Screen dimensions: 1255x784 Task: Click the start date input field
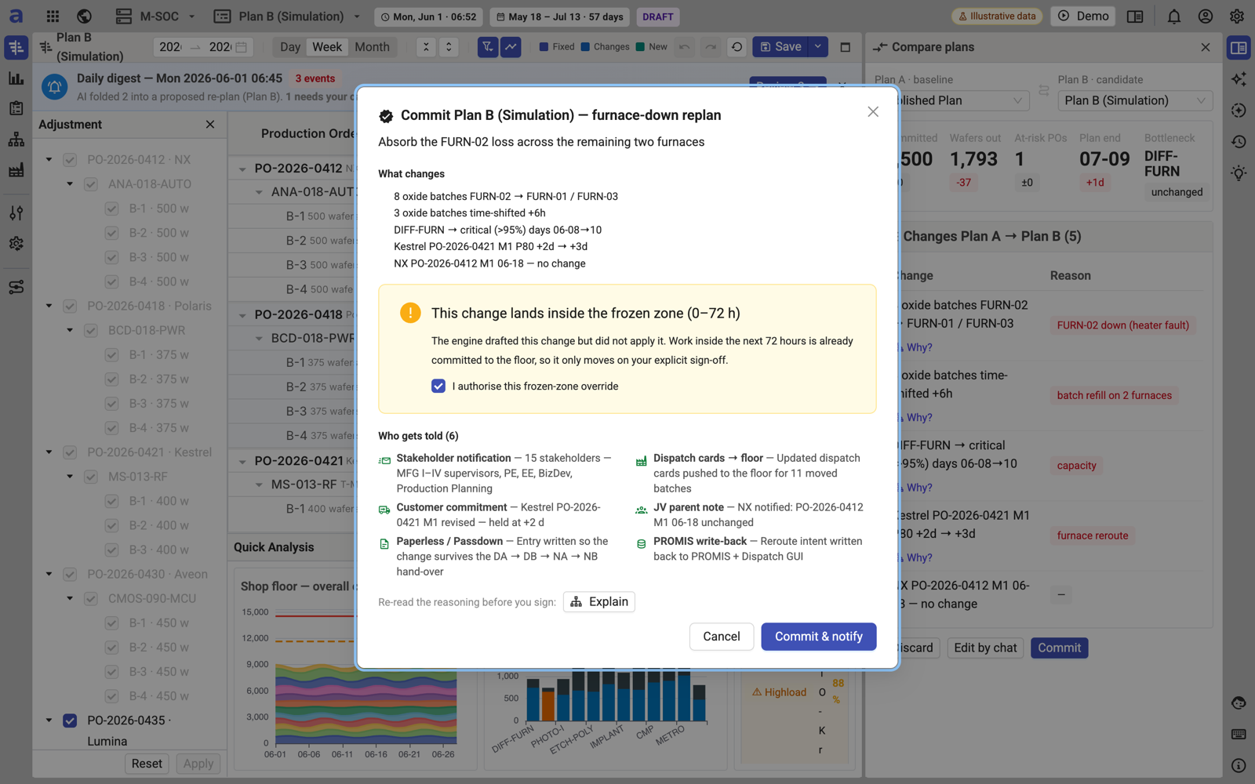point(170,47)
